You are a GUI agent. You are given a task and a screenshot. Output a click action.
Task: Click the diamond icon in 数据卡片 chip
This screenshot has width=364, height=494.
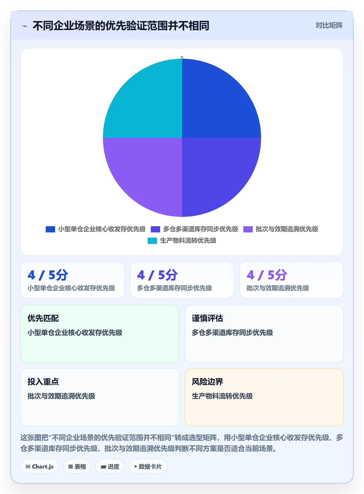point(135,467)
